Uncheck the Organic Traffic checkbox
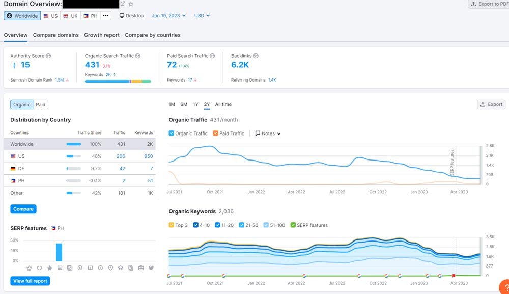Screen dimensions: 509x294 point(172,133)
